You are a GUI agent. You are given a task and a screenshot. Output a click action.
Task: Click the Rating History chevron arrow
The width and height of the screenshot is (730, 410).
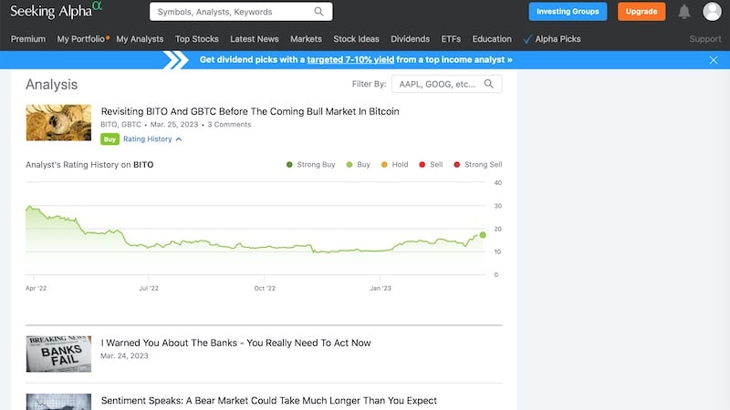point(179,139)
